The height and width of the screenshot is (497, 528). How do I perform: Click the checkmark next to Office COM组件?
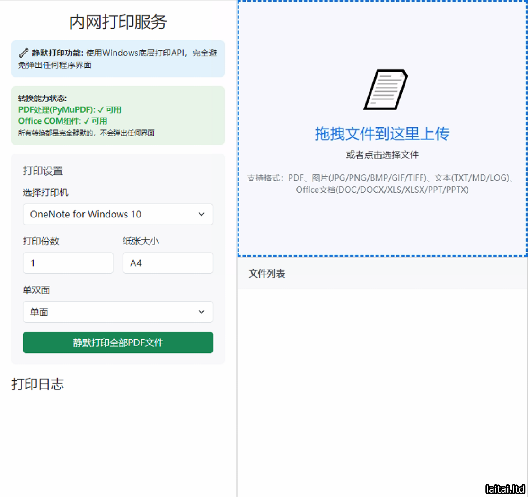click(x=87, y=121)
